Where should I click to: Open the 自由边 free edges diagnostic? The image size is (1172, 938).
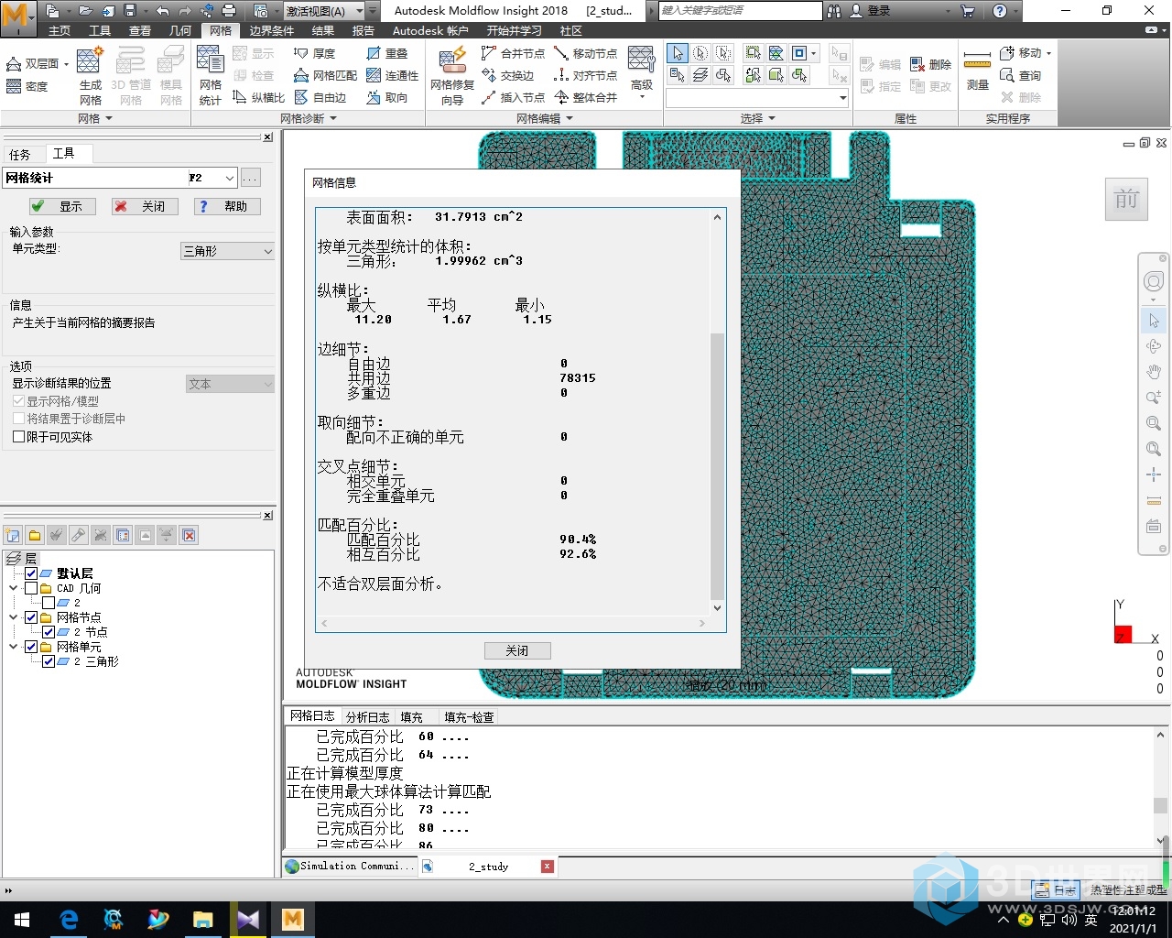pyautogui.click(x=320, y=97)
